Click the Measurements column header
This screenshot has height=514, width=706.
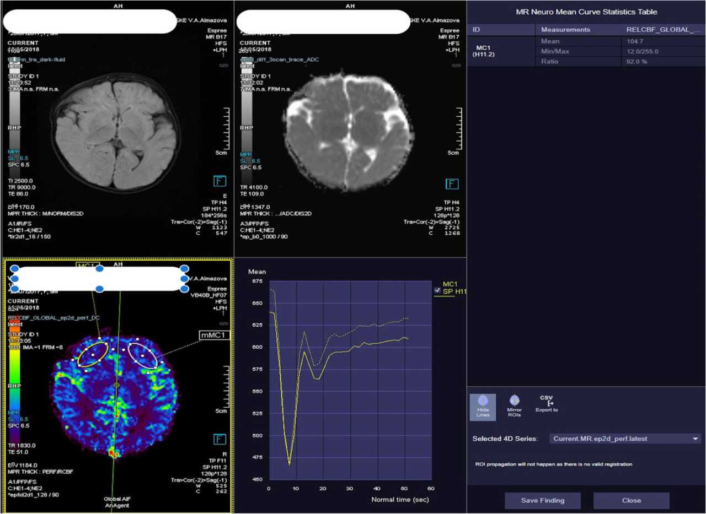click(x=565, y=30)
